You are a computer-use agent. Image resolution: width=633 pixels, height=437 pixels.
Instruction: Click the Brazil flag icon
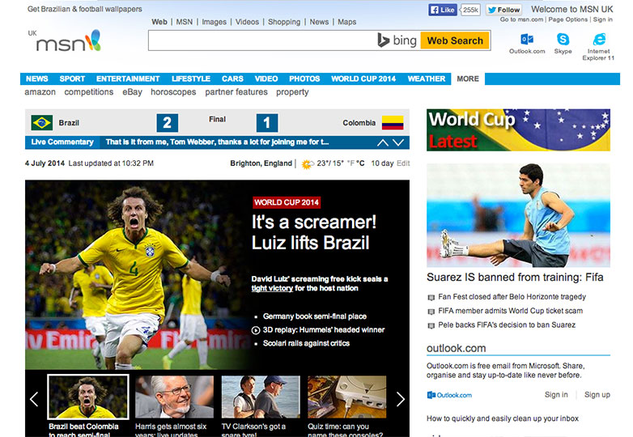(41, 123)
